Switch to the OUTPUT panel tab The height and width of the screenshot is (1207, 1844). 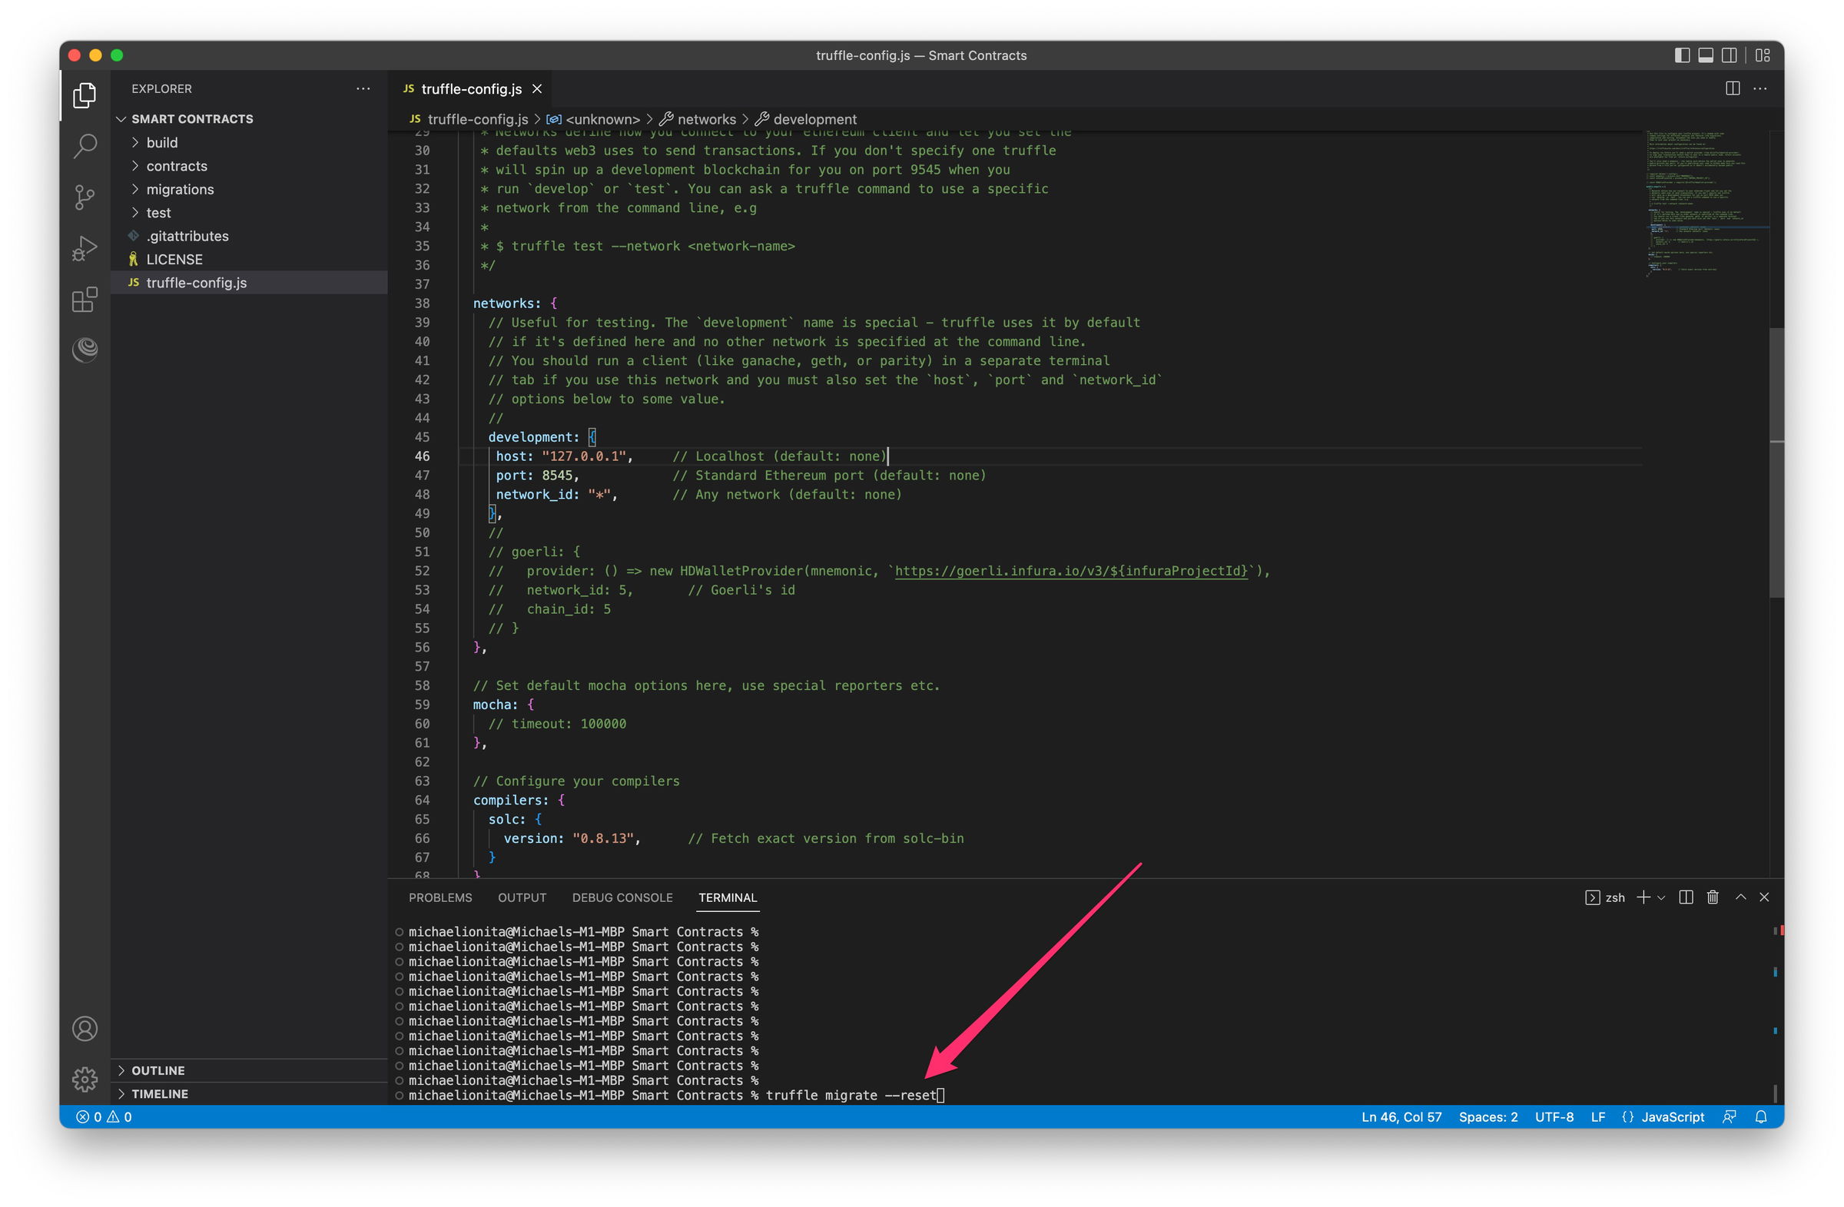pos(522,897)
